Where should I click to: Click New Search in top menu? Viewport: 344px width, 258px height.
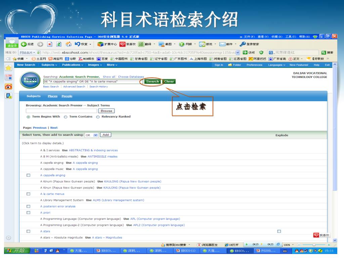point(26,65)
